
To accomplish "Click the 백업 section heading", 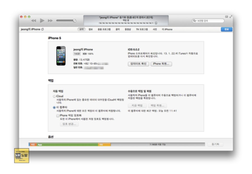I will (51, 81).
